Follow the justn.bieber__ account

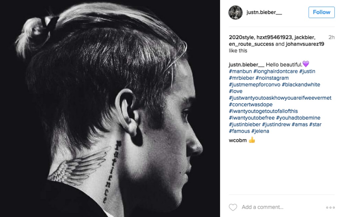(x=321, y=12)
